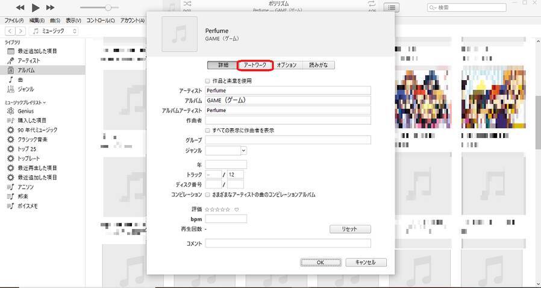Image resolution: width=541 pixels, height=288 pixels.
Task: Switch to the 読みがな tab
Action: 318,65
